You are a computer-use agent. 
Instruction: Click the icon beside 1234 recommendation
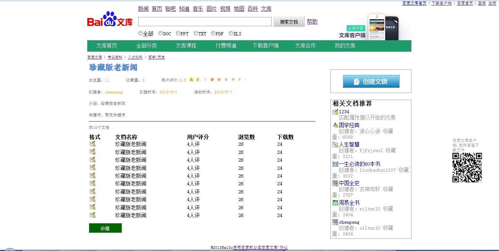coord(335,112)
